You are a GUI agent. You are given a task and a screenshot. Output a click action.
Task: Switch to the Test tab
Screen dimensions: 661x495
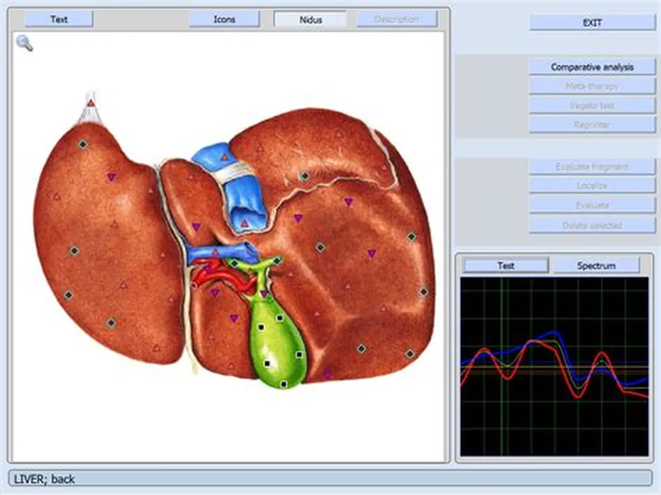click(506, 265)
